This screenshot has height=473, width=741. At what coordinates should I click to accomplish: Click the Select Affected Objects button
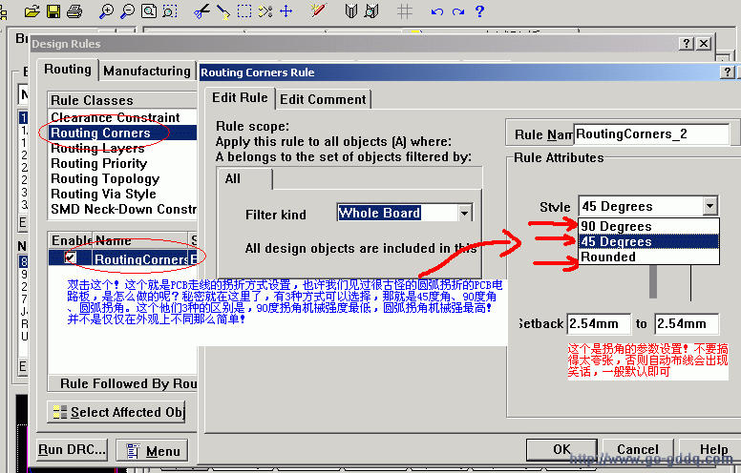pos(116,412)
